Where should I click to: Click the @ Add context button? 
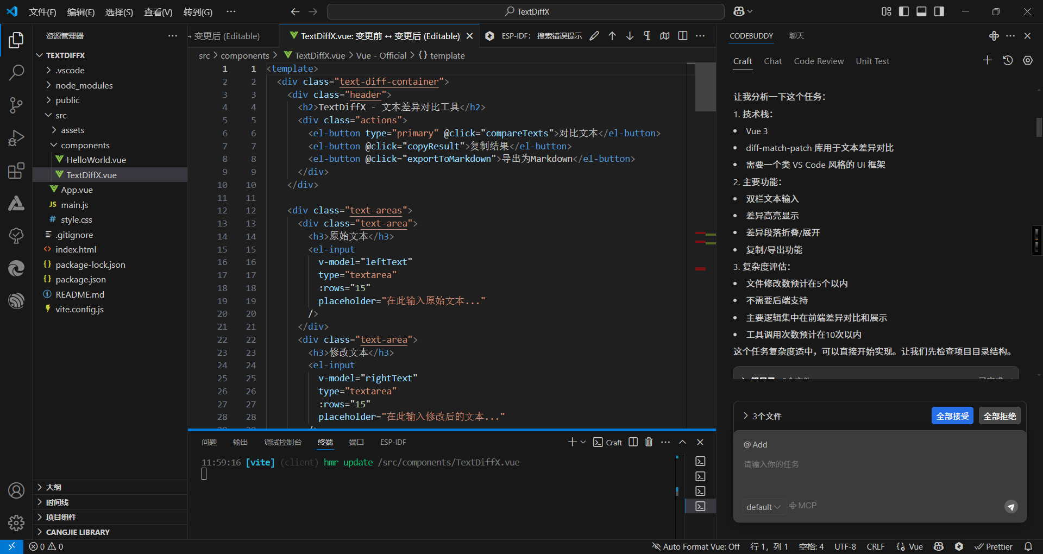coord(756,444)
